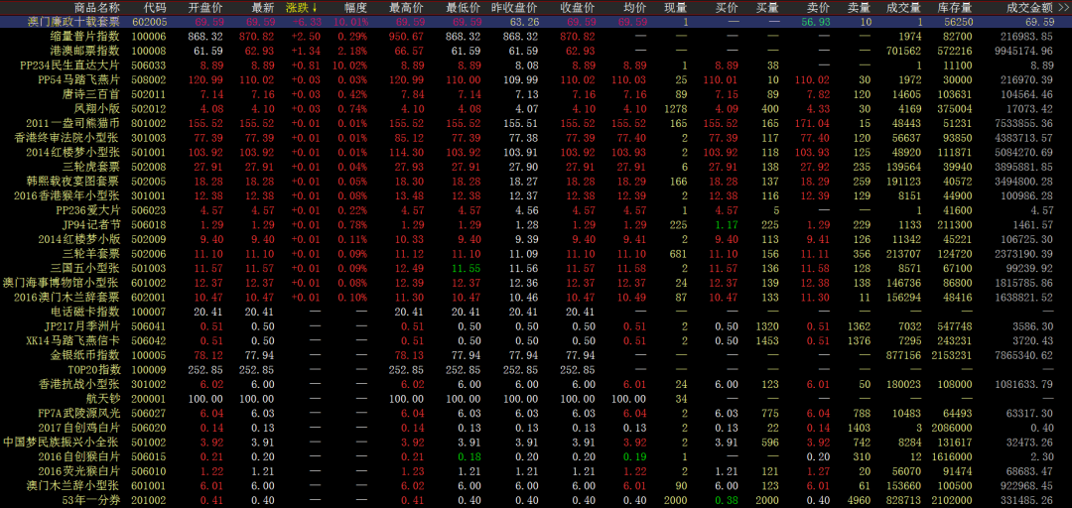Click the 库存量 value 2086000

point(952,428)
